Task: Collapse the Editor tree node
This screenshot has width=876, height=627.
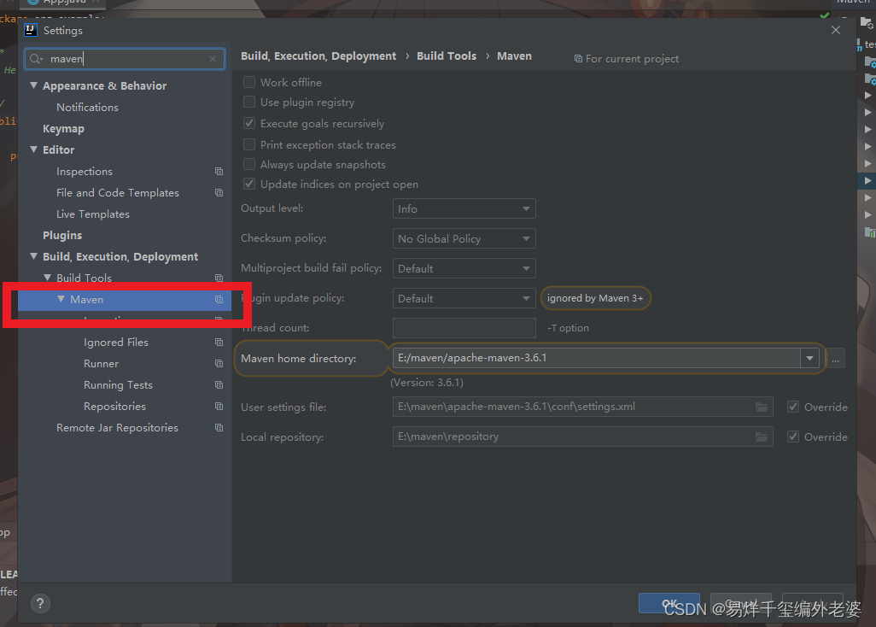Action: [34, 149]
